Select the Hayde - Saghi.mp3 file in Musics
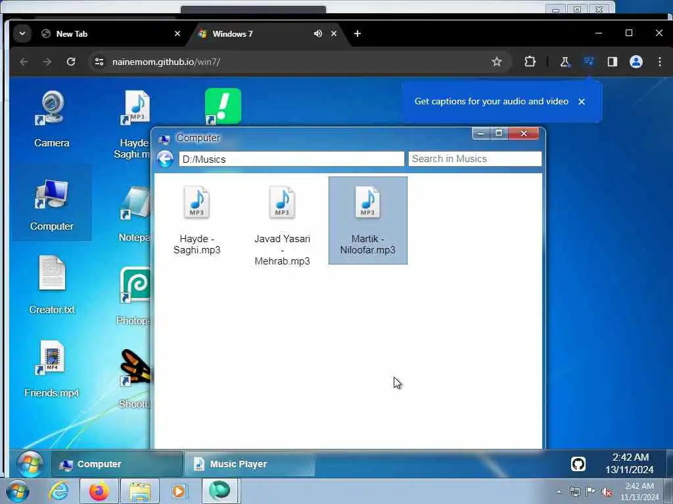 [x=197, y=220]
